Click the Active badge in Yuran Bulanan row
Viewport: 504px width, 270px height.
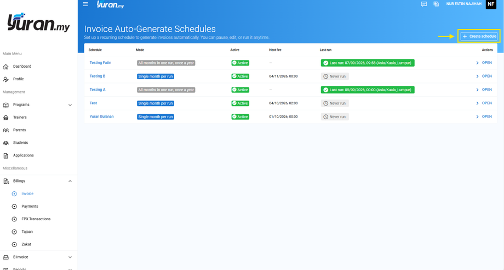240,117
